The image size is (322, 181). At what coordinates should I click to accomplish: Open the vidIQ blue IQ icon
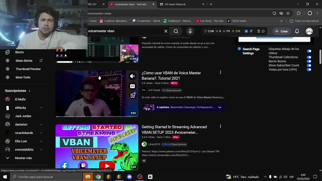246,31
